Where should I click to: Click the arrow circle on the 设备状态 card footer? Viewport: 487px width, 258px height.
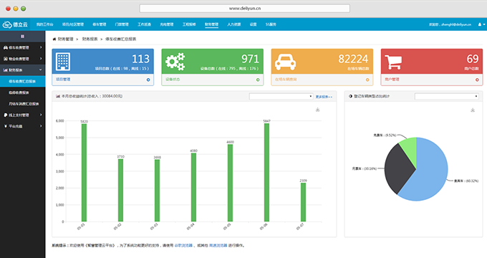click(258, 80)
